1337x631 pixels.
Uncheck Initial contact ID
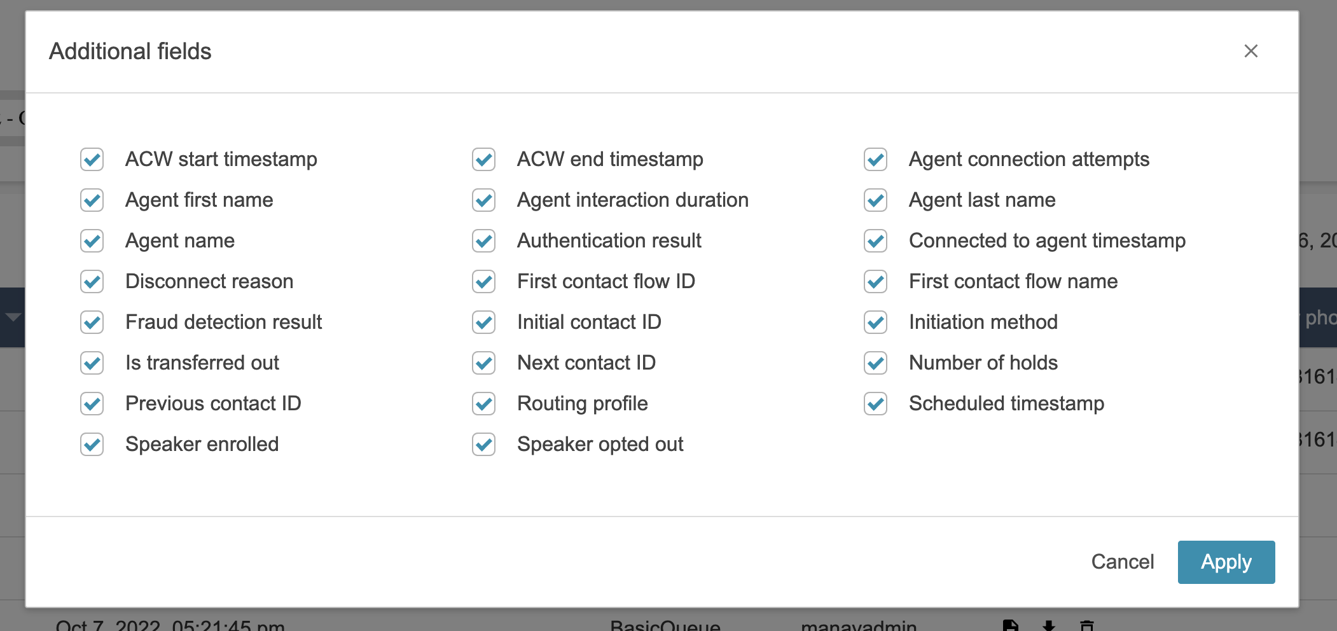click(x=484, y=322)
